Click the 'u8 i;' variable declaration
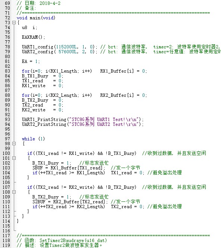 (x=29, y=28)
